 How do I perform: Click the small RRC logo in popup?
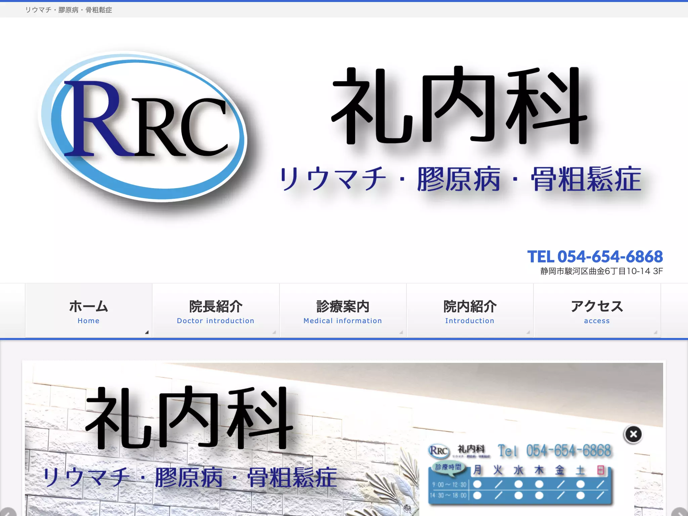click(439, 450)
